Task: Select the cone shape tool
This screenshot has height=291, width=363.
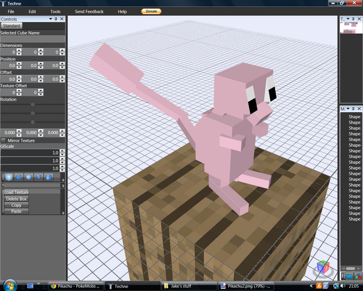Action: [x=39, y=177]
